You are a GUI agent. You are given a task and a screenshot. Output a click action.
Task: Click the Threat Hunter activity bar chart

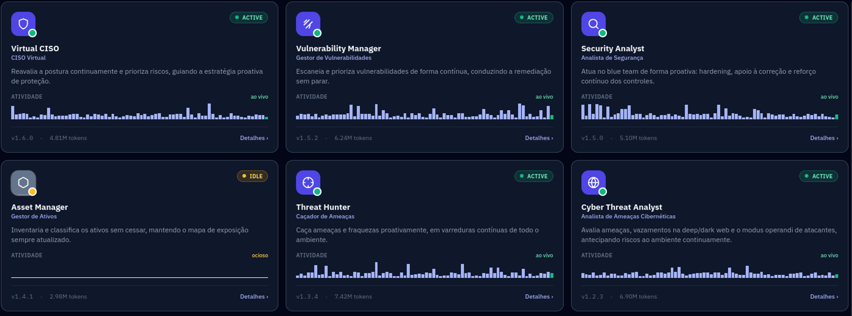pyautogui.click(x=425, y=270)
